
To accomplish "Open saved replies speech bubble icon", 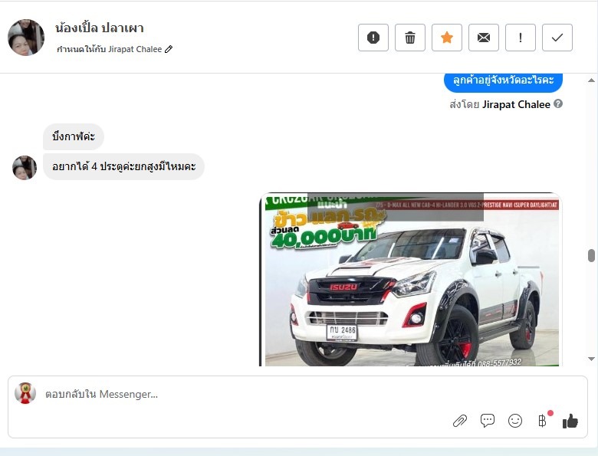I will click(x=487, y=421).
